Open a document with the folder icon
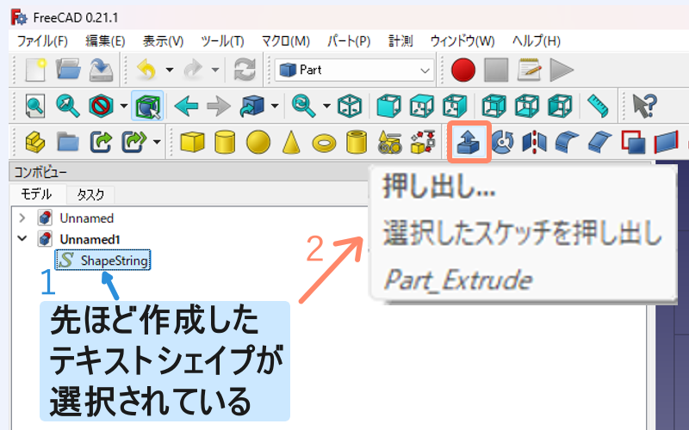689x430 pixels. tap(68, 70)
